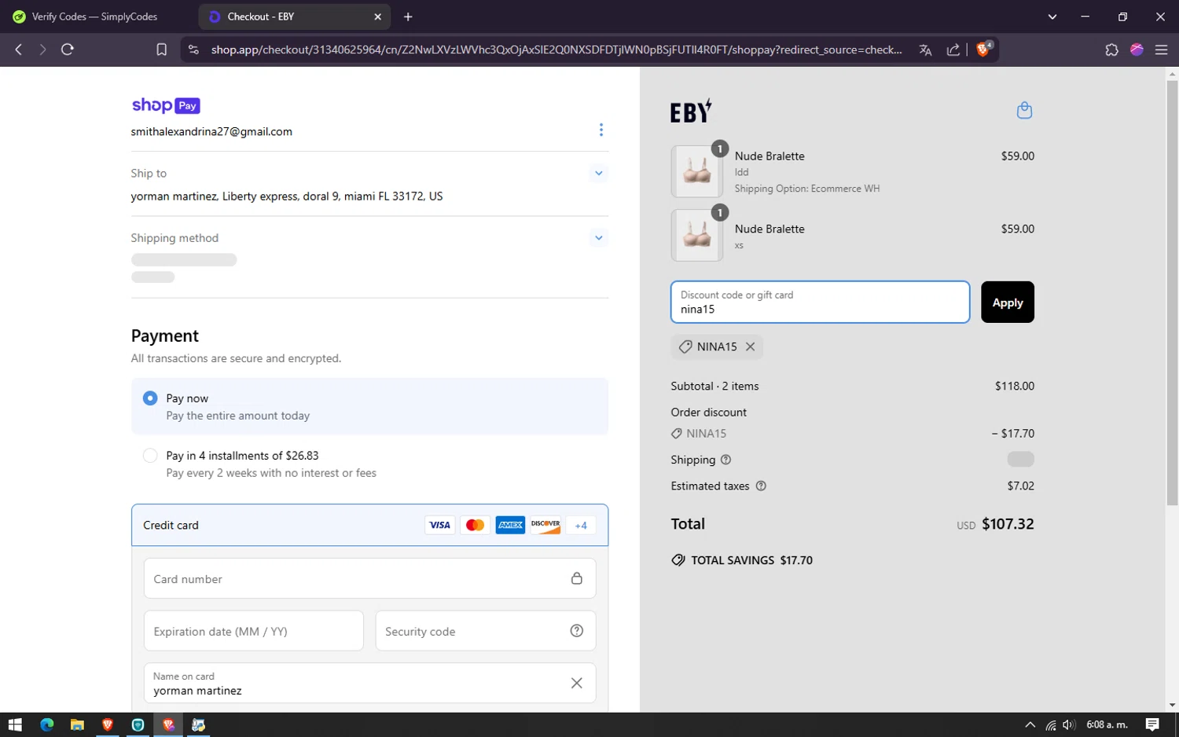Click the xs Nude Bralette thumbnail

(697, 235)
